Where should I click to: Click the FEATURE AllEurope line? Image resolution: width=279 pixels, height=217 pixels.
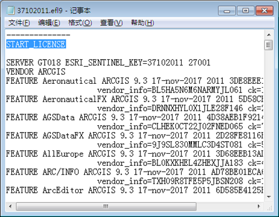(x=135, y=154)
